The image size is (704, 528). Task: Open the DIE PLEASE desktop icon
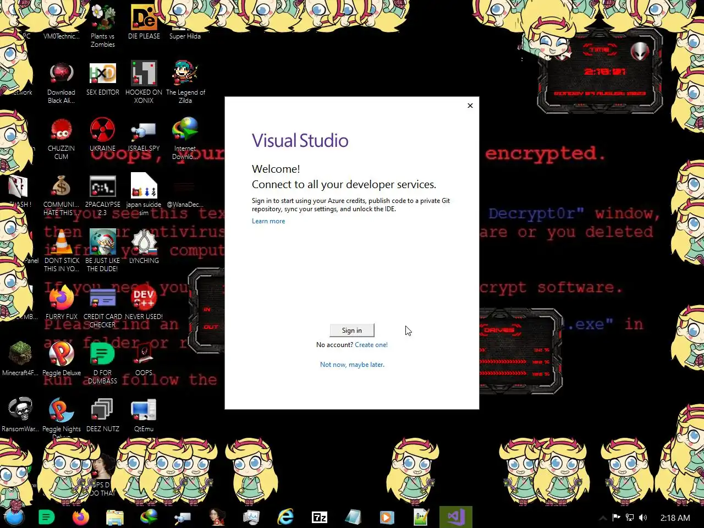(144, 22)
